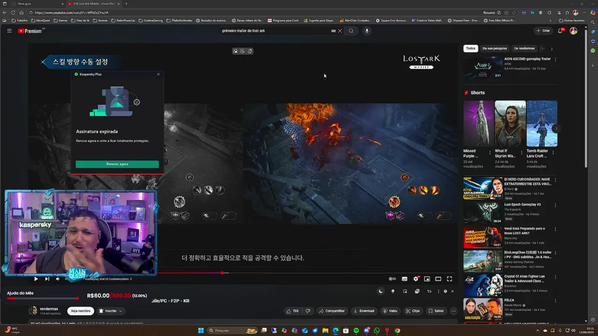Image resolution: width=598 pixels, height=336 pixels.
Task: Toggle loop icon in extension toolbar
Action: point(429,291)
